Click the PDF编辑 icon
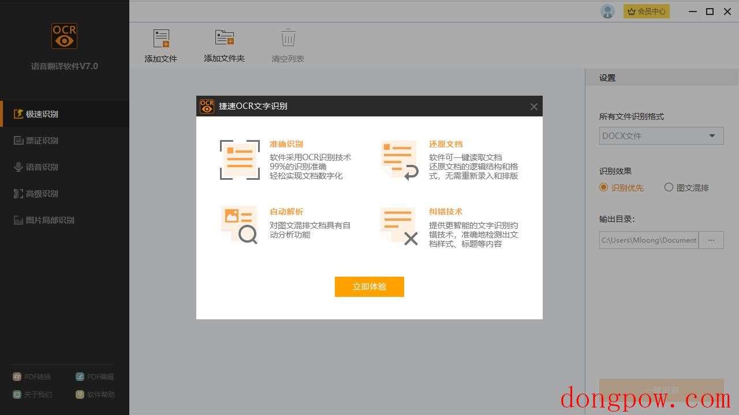739x415 pixels. tap(80, 377)
